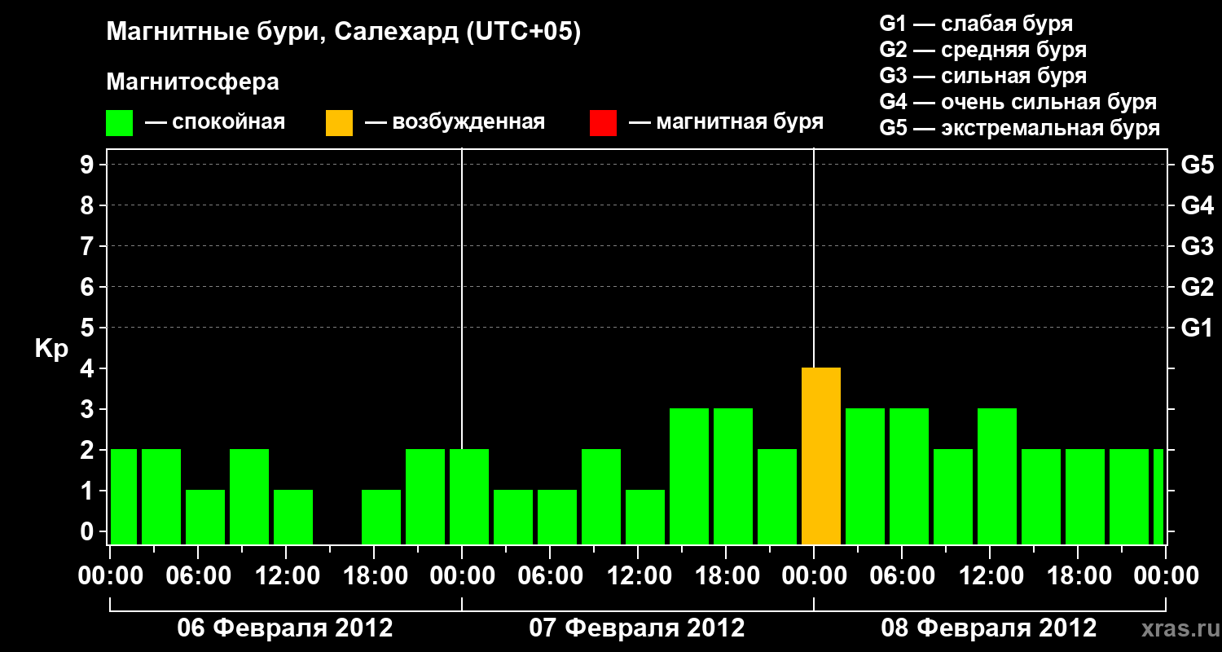
Task: Click the '— магнитная буря' legend text
Action: click(x=727, y=122)
